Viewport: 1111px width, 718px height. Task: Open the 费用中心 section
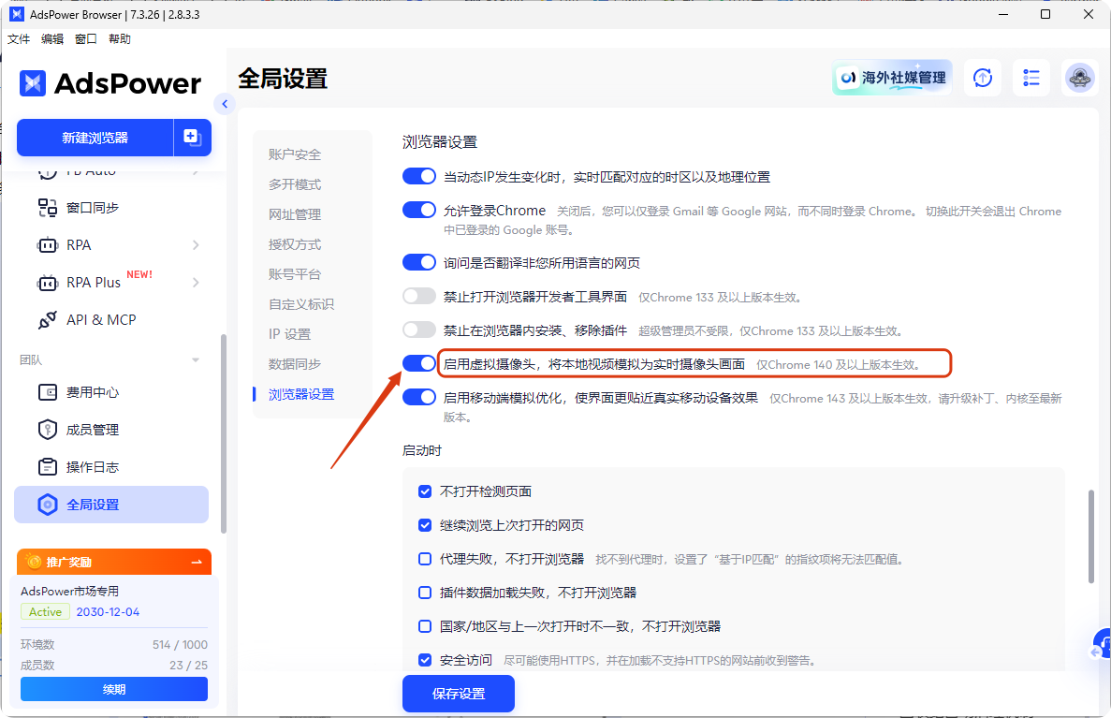[81, 391]
